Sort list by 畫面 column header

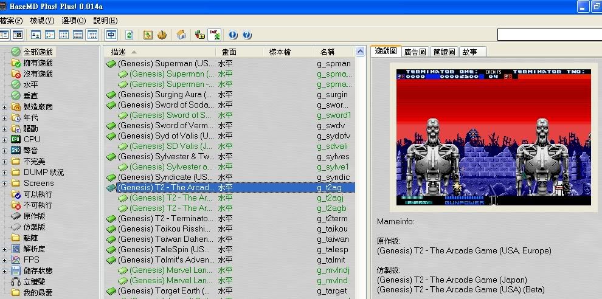[x=239, y=52]
